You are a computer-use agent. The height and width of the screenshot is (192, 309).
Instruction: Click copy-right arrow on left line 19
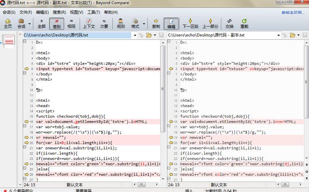(x=27, y=137)
